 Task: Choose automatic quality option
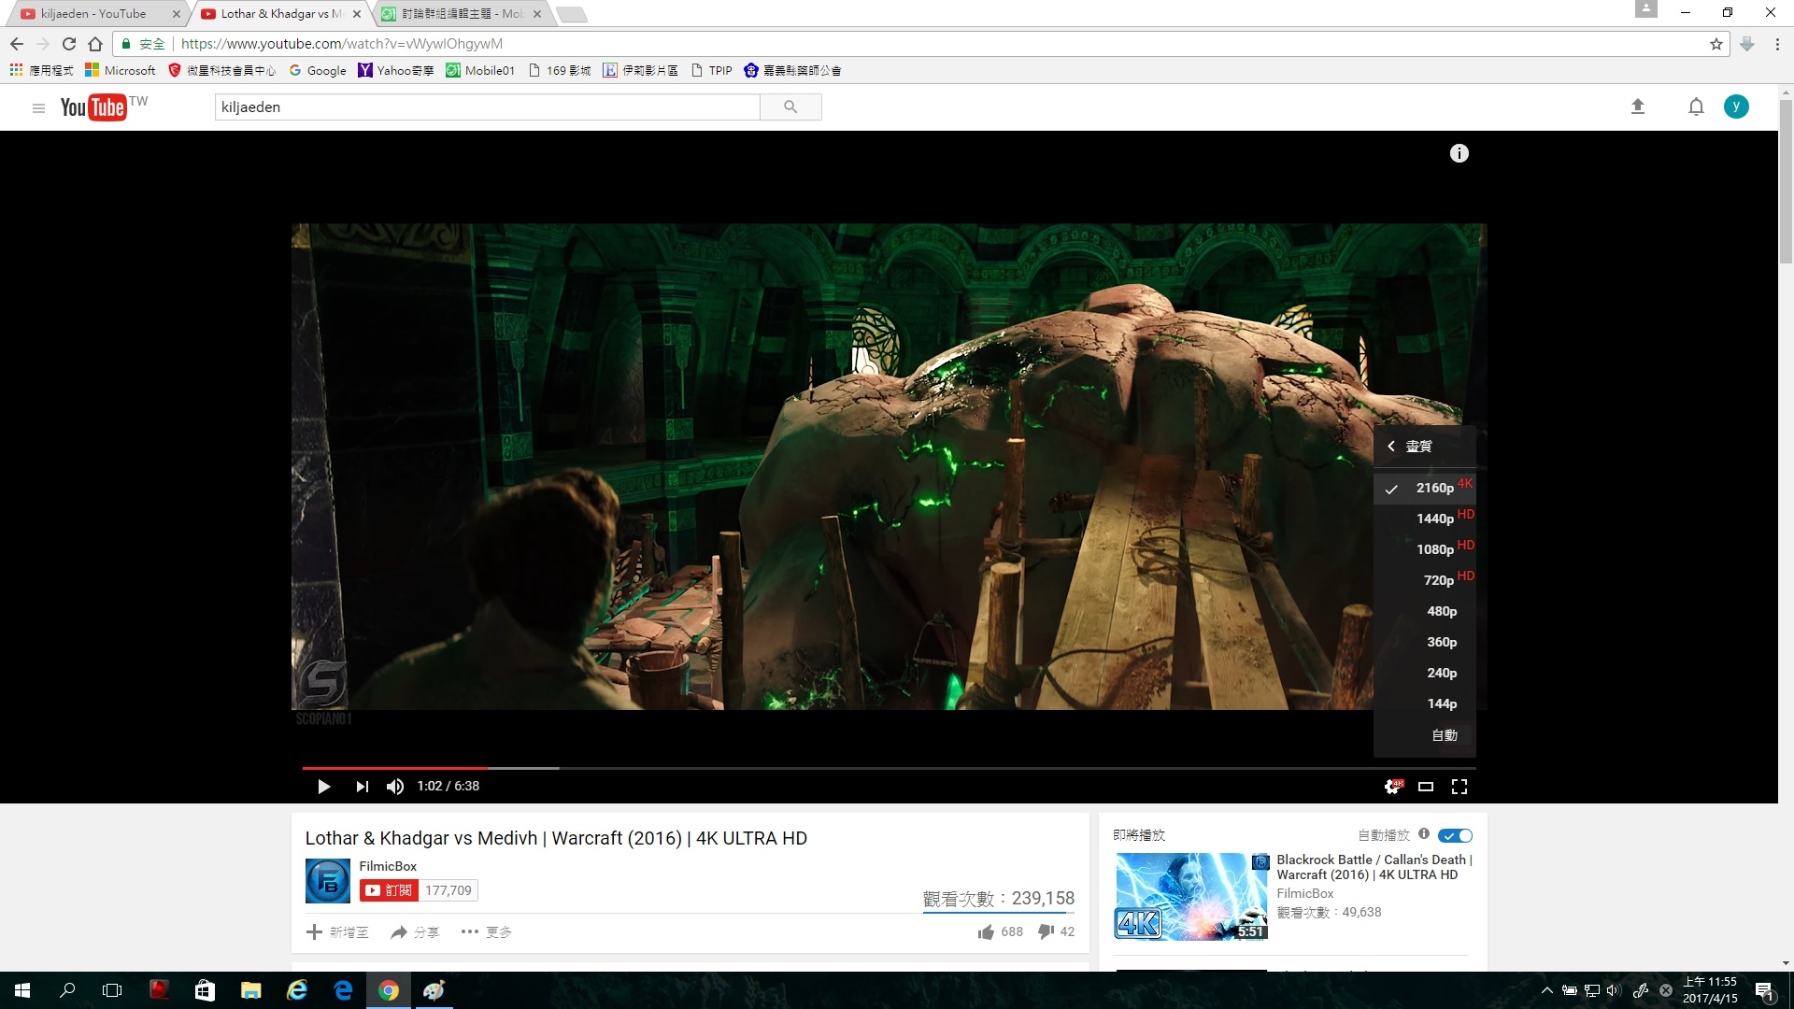click(1424, 735)
